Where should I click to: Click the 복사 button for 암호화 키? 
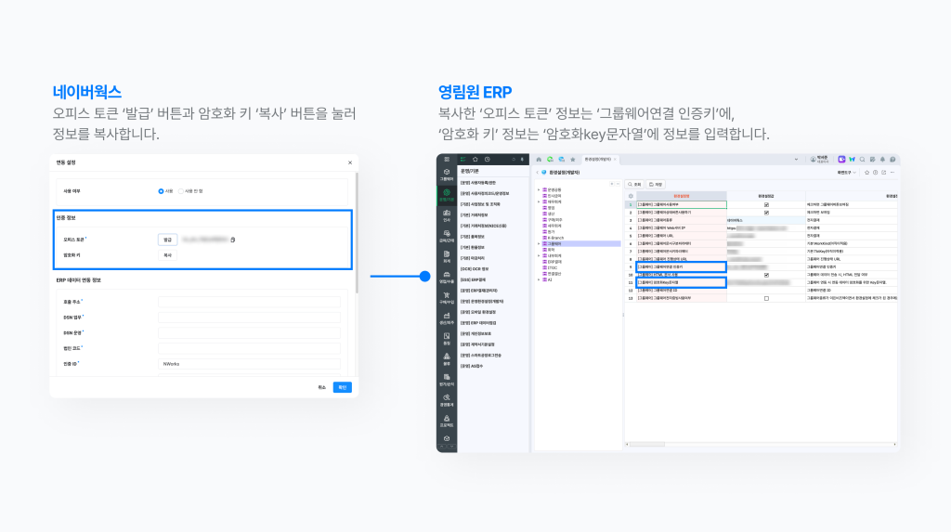tap(168, 254)
